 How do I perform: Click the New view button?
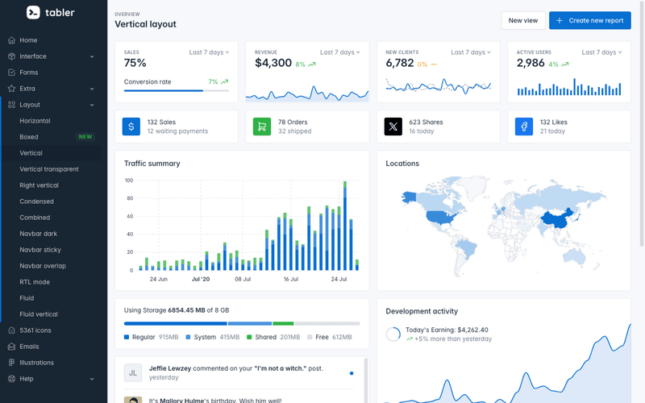coord(522,20)
